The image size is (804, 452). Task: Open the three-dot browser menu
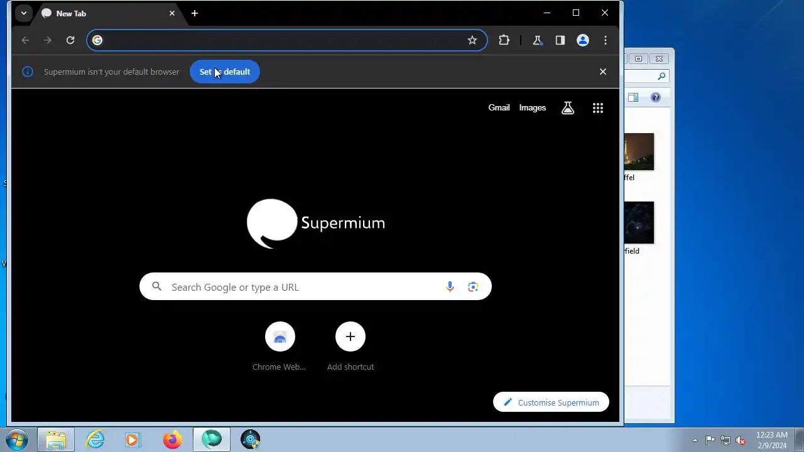click(606, 40)
